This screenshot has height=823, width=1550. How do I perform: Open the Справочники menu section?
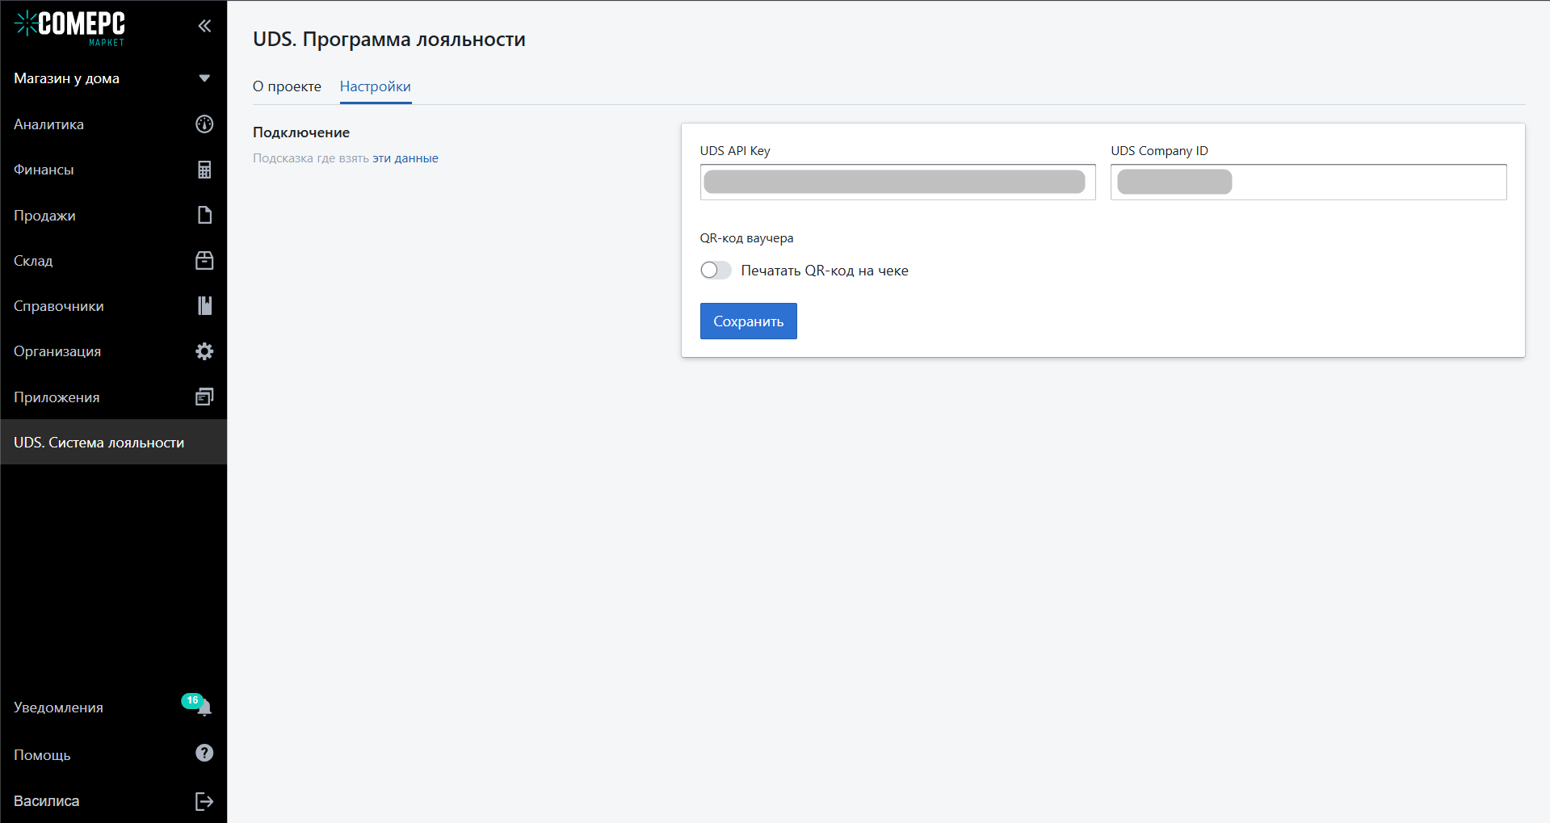pyautogui.click(x=113, y=306)
